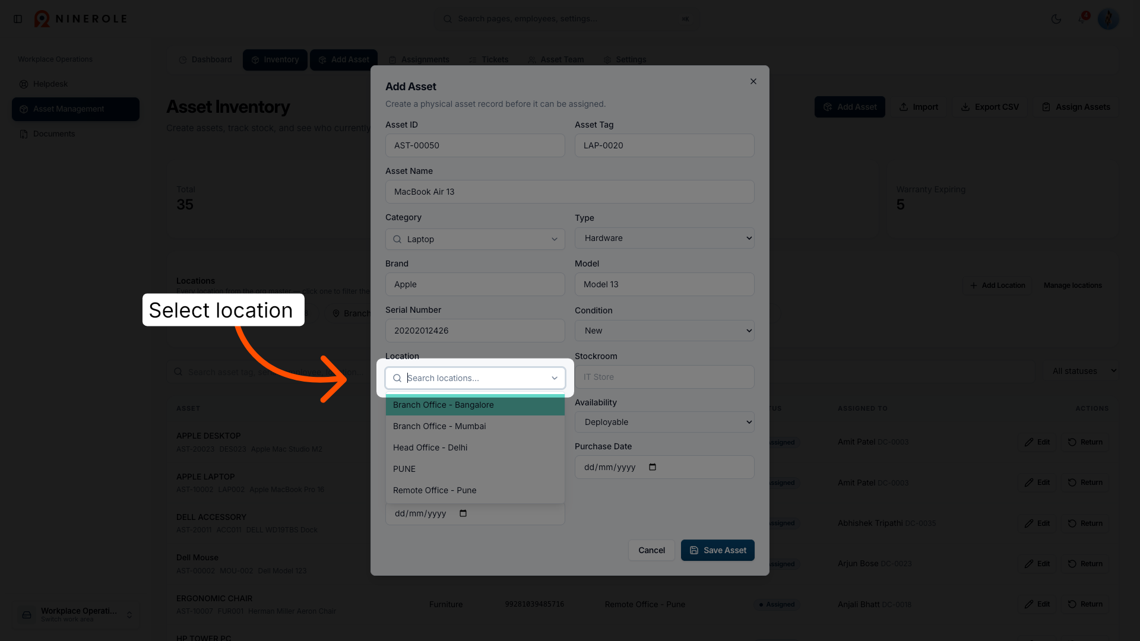Screen dimensions: 1140x641
Task: Open the Tickets tab
Action: coord(489,60)
